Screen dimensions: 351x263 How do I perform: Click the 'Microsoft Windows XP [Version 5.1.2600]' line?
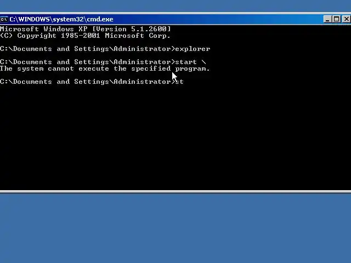[86, 29]
